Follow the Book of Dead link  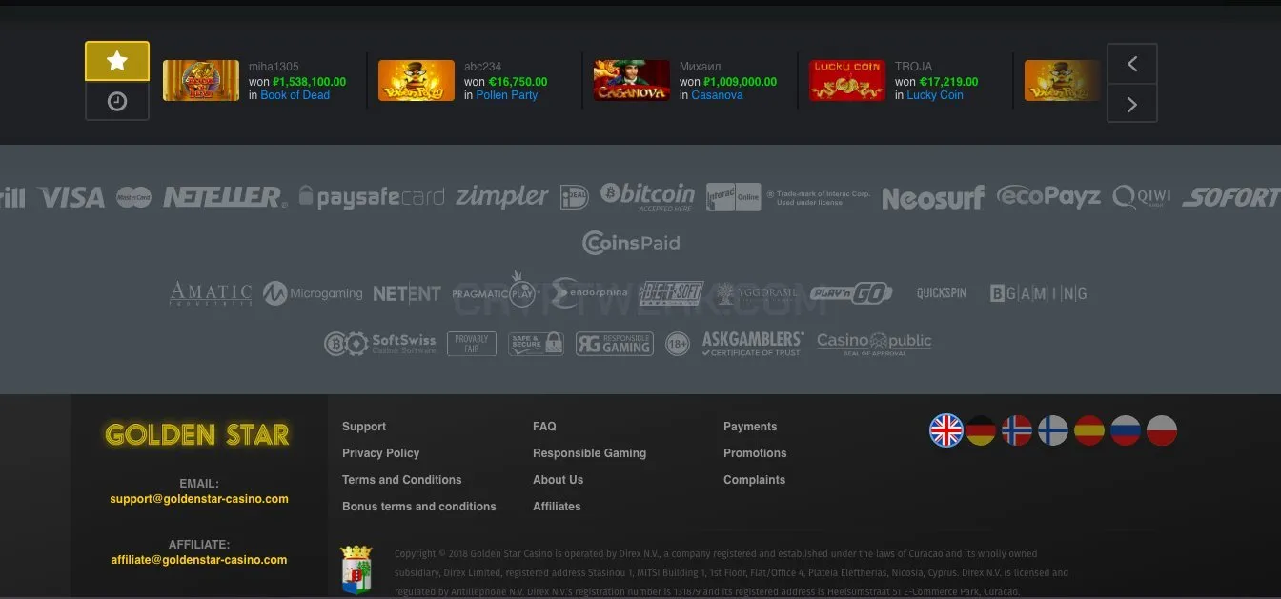click(x=295, y=95)
